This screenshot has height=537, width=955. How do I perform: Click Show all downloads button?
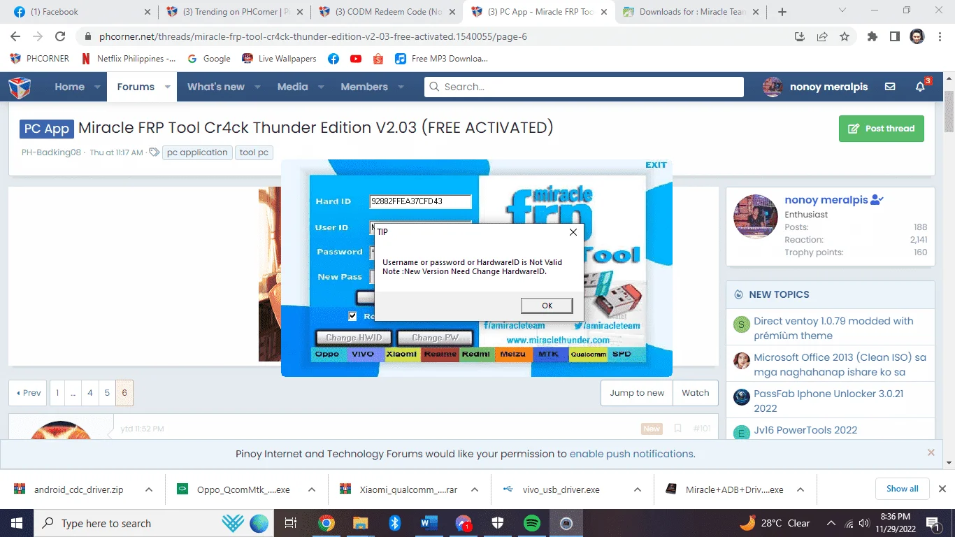click(x=902, y=489)
